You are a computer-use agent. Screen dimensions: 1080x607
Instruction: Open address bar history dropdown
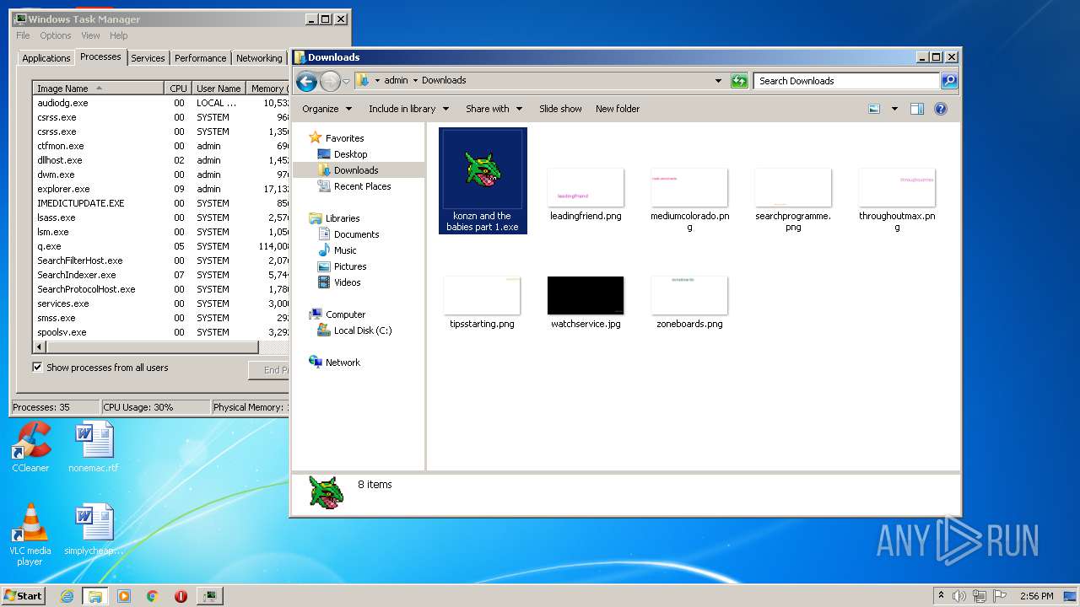click(718, 81)
